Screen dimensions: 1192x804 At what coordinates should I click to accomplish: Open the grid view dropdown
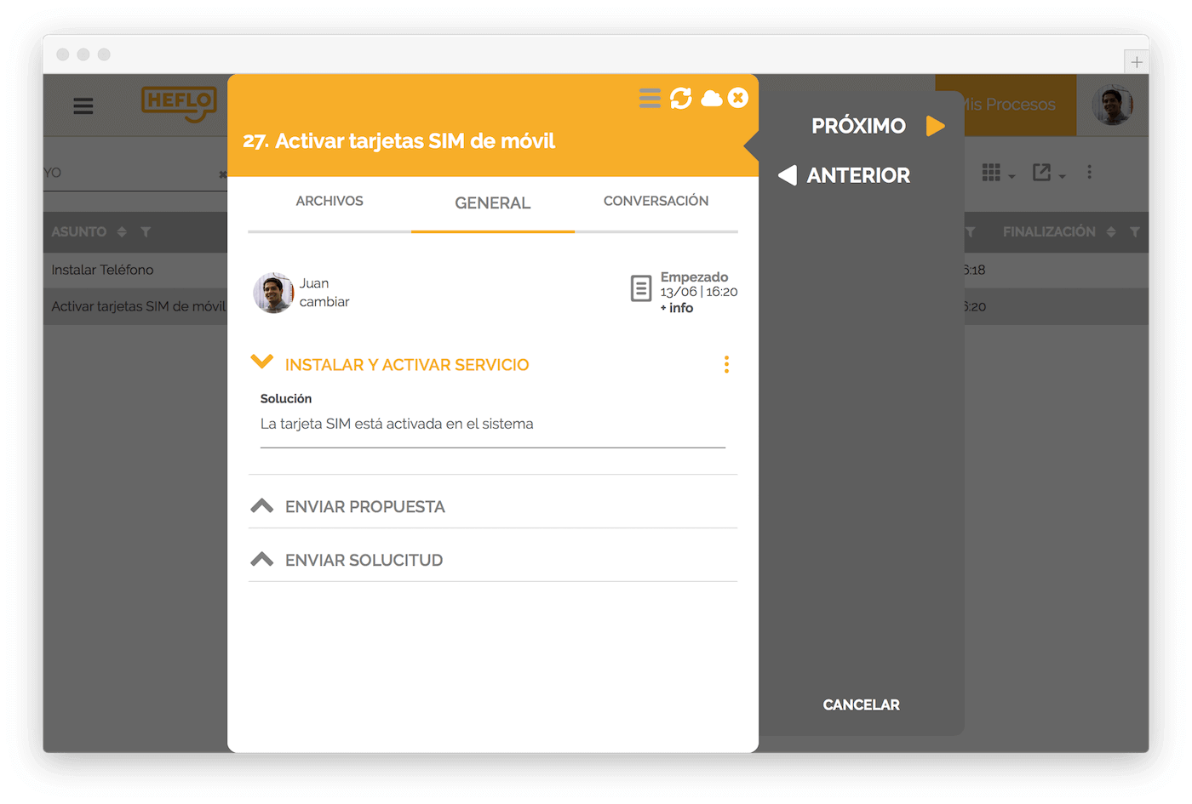tap(998, 174)
